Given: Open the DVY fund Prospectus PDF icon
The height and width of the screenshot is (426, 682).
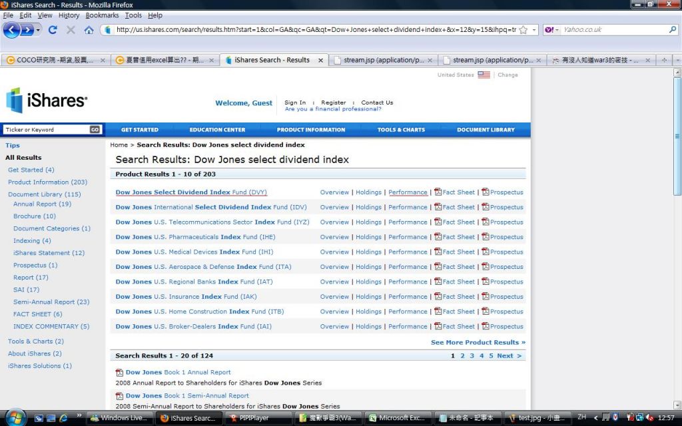Looking at the screenshot, I should (x=486, y=192).
